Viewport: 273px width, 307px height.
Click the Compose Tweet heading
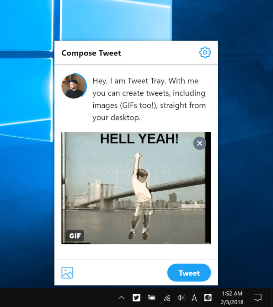(x=91, y=53)
